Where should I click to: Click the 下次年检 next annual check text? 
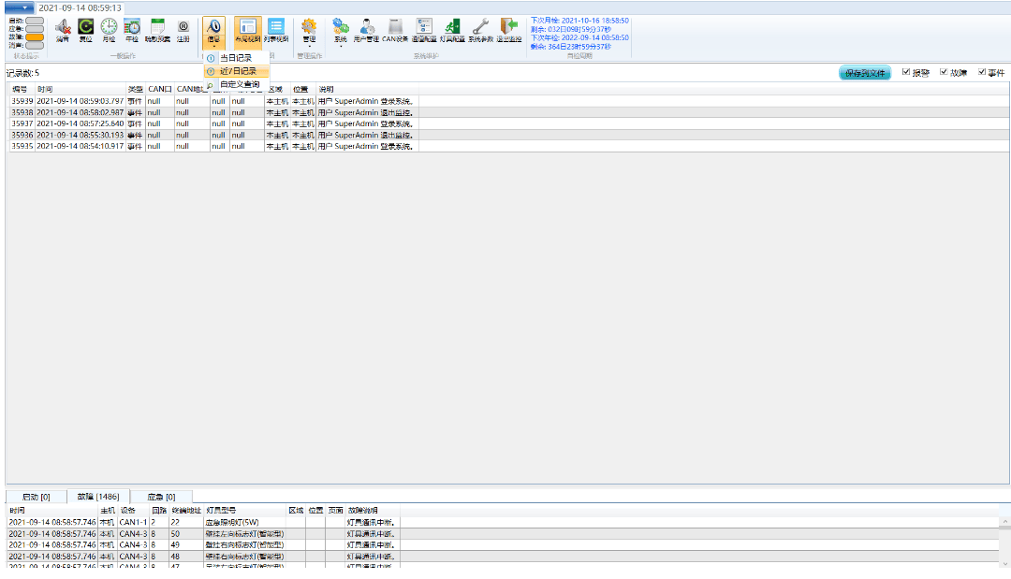click(579, 38)
